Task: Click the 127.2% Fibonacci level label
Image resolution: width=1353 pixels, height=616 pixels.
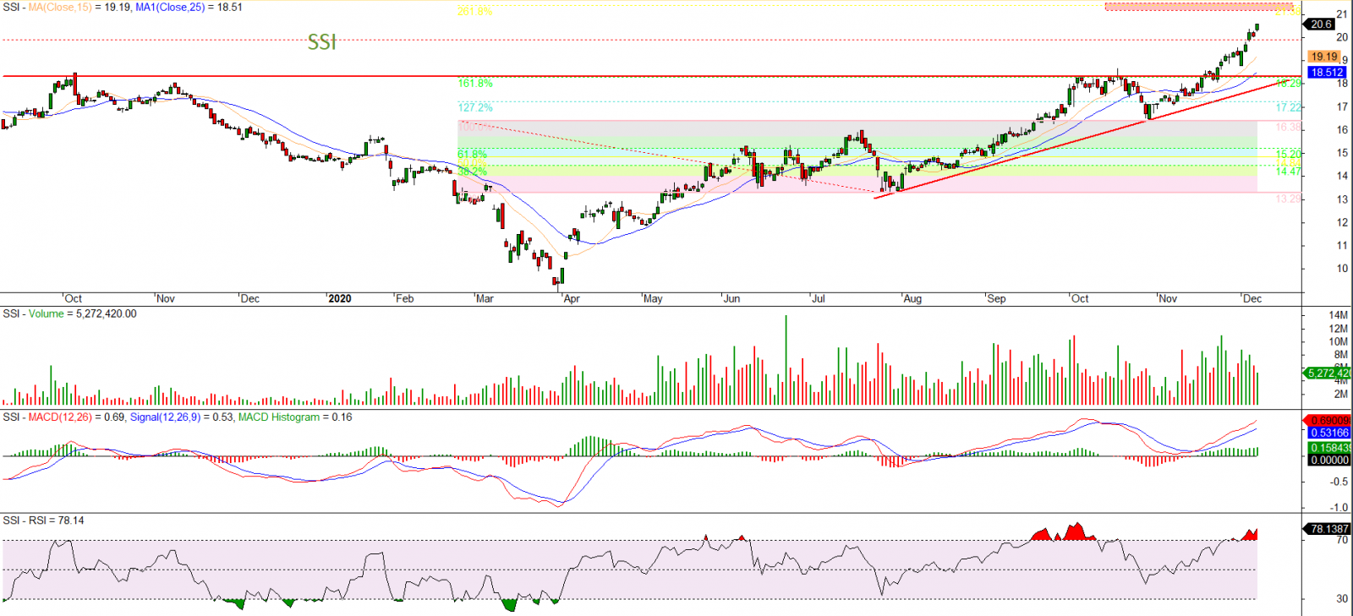Action: tap(475, 107)
